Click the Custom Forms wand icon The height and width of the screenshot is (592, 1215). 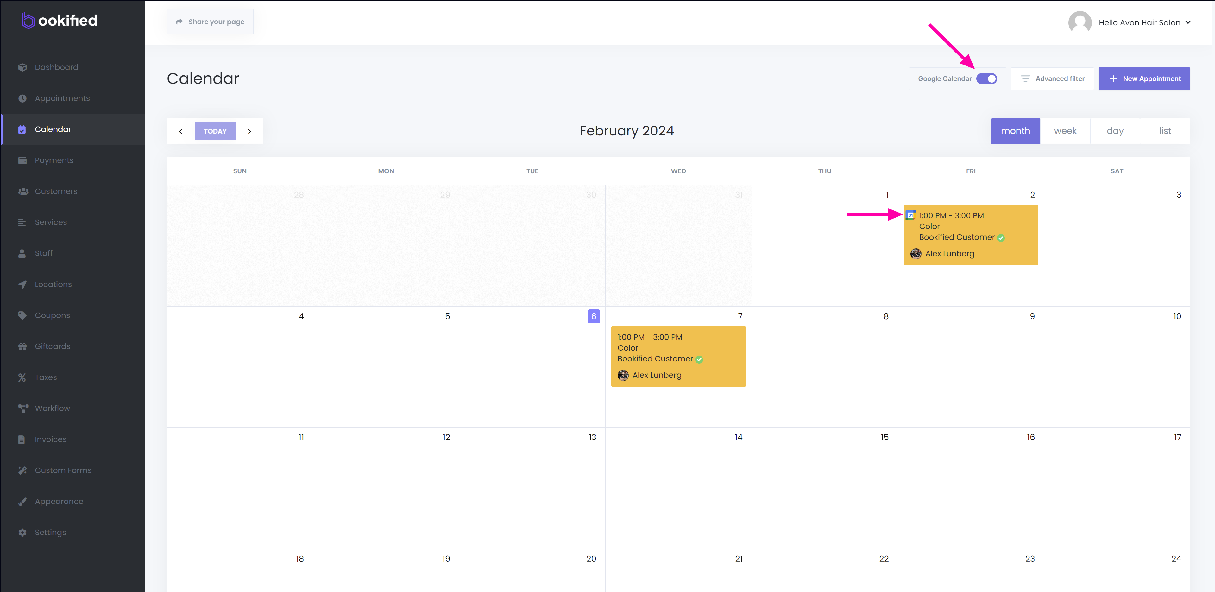click(22, 470)
